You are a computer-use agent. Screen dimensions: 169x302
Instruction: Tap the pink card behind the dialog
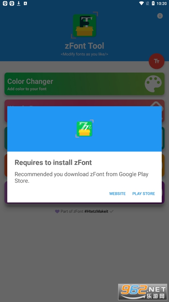click(x=84, y=103)
